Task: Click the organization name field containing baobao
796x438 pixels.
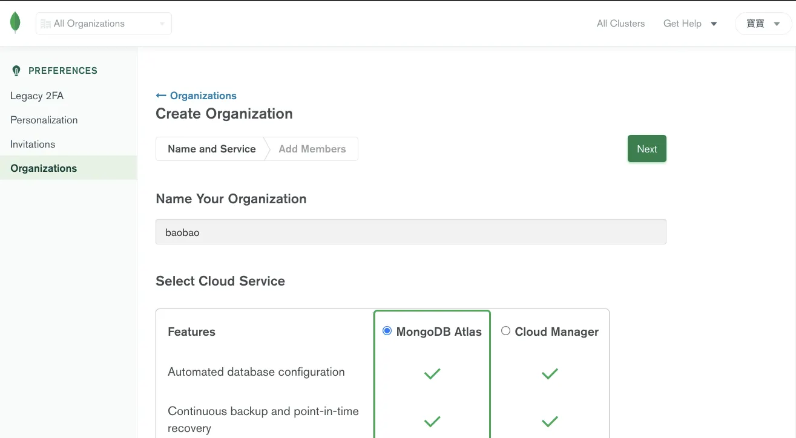Action: [x=411, y=232]
